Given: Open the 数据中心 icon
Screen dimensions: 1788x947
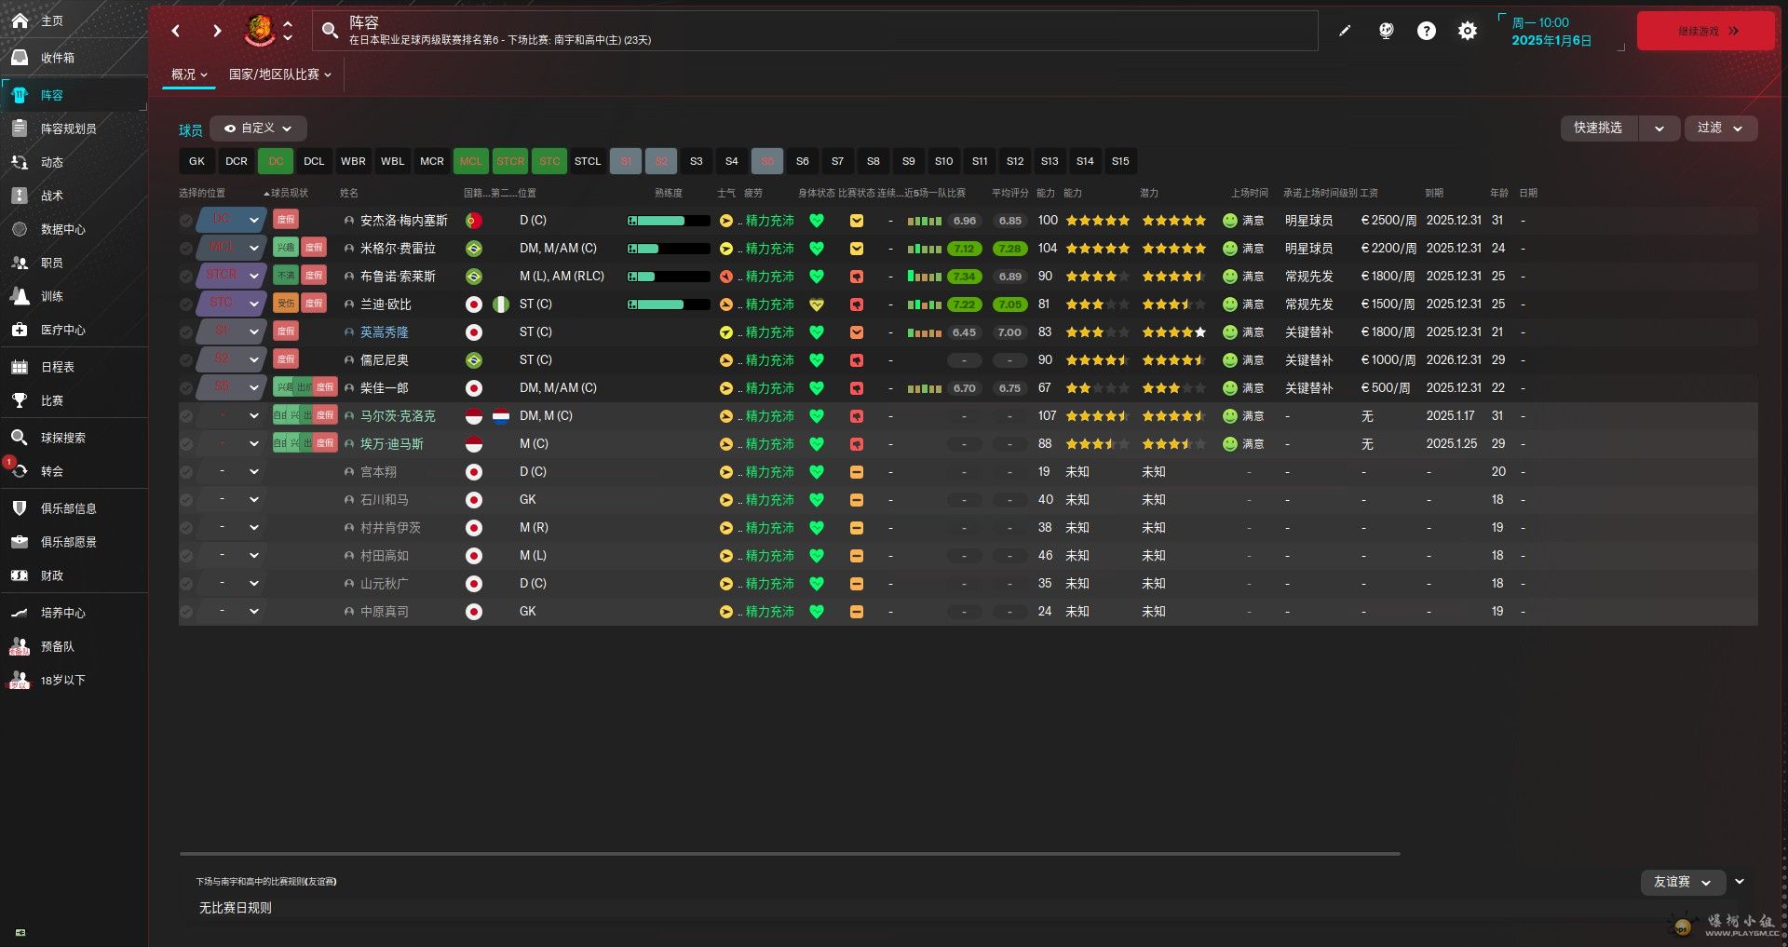Looking at the screenshot, I should [x=20, y=229].
